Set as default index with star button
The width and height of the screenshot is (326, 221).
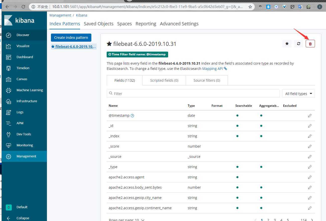287,44
